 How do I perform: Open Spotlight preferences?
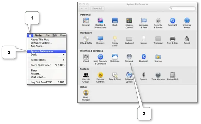172,22
